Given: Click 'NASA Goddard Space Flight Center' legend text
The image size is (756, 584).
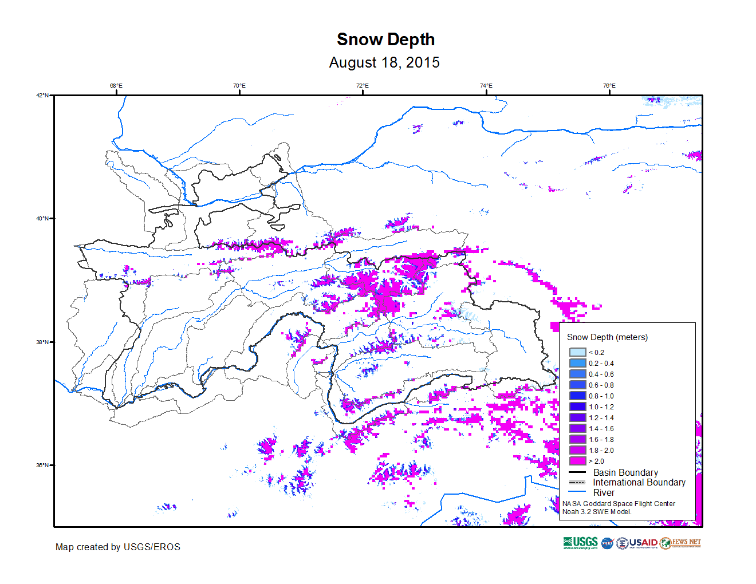Looking at the screenshot, I should [x=619, y=504].
